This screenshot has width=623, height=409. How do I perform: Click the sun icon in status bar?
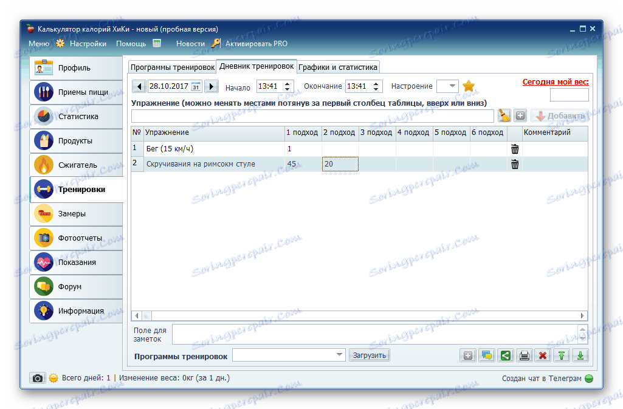53,378
